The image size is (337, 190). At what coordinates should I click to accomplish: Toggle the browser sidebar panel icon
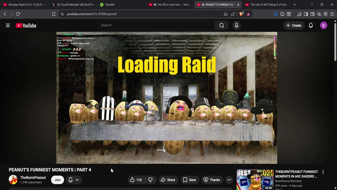point(306,14)
